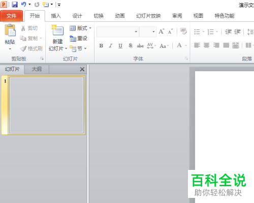Apply distributed text alignment

pyautogui.click(x=236, y=45)
